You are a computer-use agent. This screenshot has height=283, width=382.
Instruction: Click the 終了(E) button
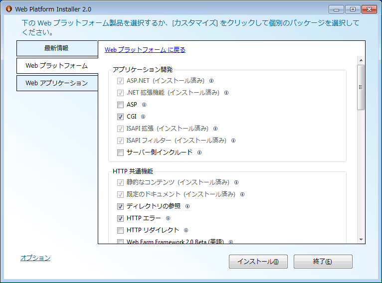tap(323, 262)
